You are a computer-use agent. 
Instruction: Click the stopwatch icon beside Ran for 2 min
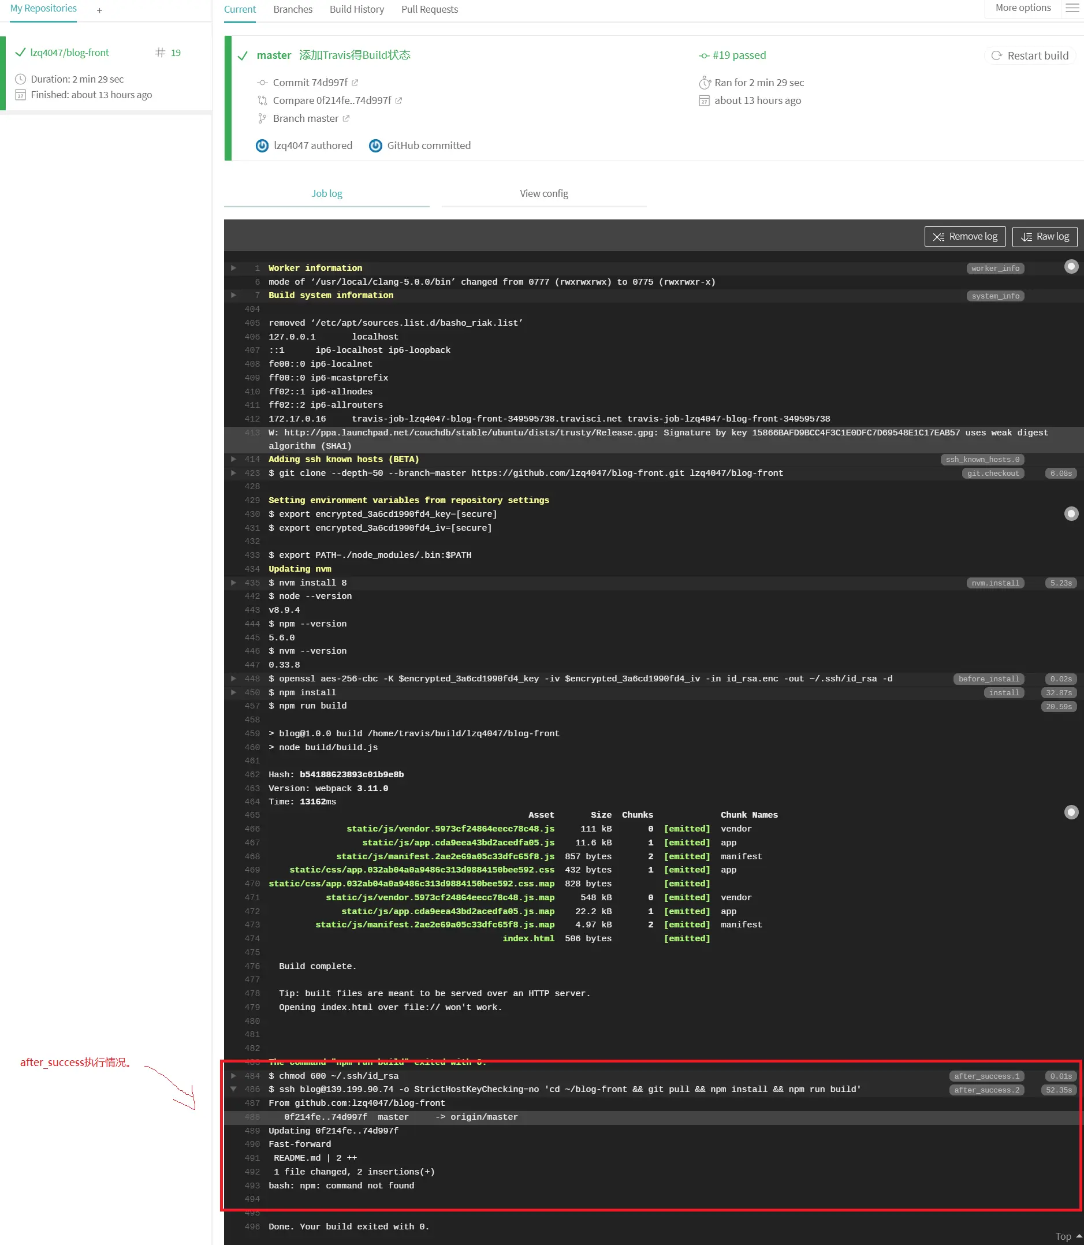[704, 82]
